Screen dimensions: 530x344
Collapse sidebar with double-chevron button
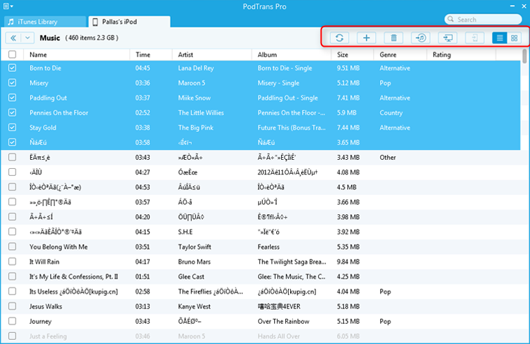pos(13,38)
